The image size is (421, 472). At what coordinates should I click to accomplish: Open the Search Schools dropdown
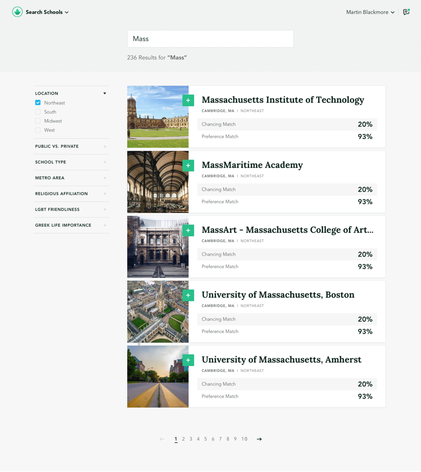[x=47, y=12]
